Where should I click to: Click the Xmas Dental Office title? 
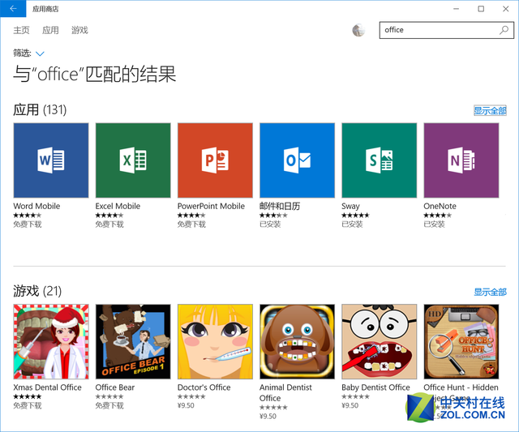pyautogui.click(x=47, y=387)
